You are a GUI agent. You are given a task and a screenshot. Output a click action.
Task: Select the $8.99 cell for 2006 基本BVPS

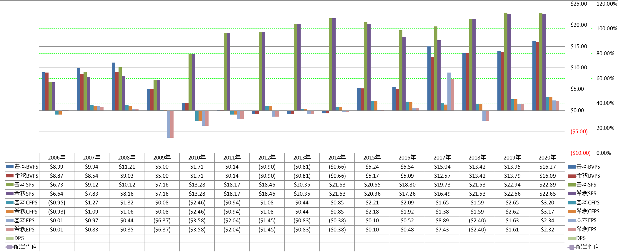pyautogui.click(x=56, y=167)
